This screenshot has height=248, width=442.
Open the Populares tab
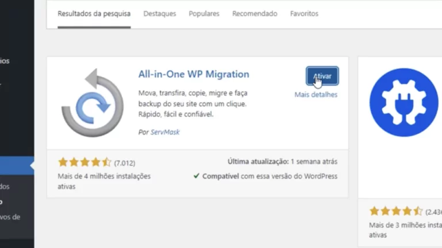(x=204, y=14)
